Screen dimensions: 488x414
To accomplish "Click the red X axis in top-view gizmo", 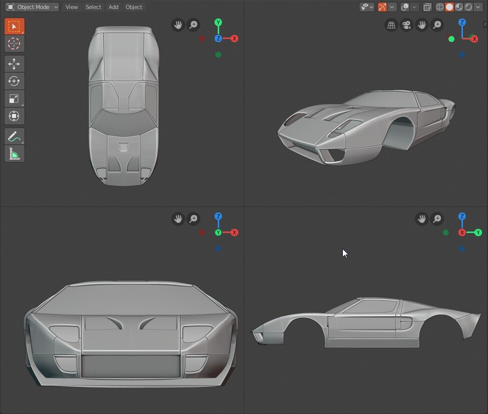I will click(234, 38).
